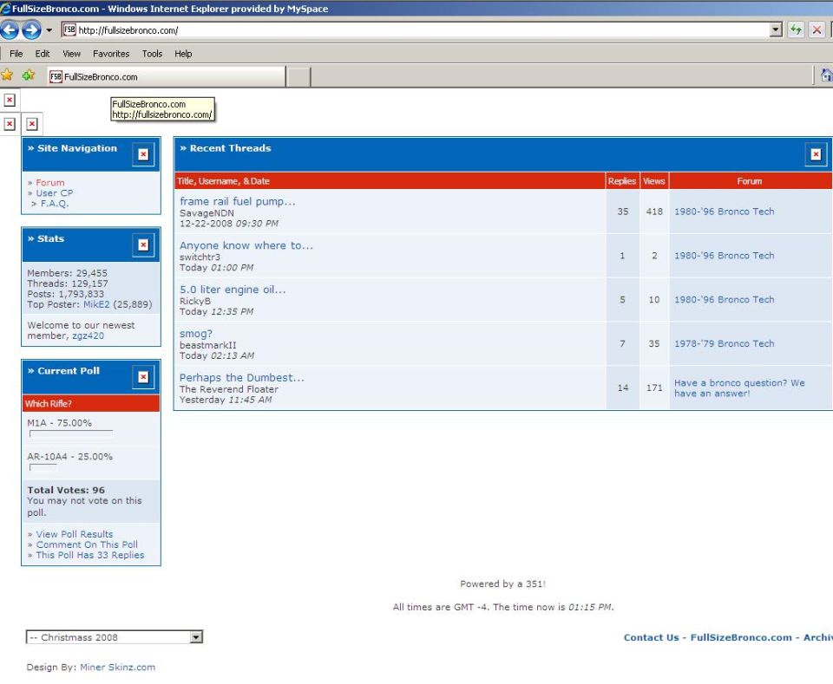Image resolution: width=833 pixels, height=684 pixels.
Task: Open top poster MikE2 profile link
Action: click(x=96, y=304)
